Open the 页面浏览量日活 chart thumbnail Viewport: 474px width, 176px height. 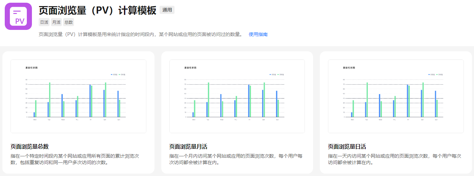click(396, 96)
